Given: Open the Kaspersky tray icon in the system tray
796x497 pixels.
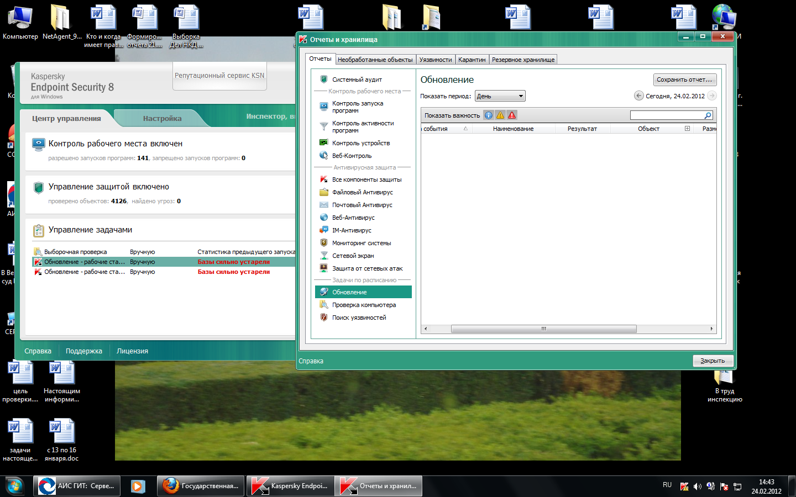Looking at the screenshot, I should (x=684, y=487).
